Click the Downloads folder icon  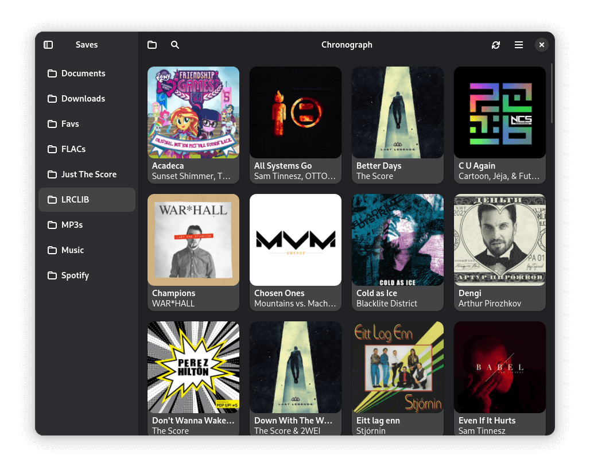point(52,99)
